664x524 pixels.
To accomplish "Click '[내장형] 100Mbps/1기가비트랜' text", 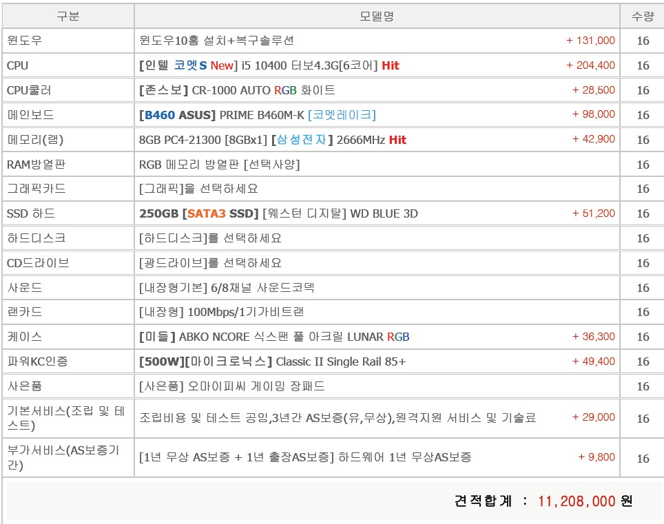I will tap(222, 312).
